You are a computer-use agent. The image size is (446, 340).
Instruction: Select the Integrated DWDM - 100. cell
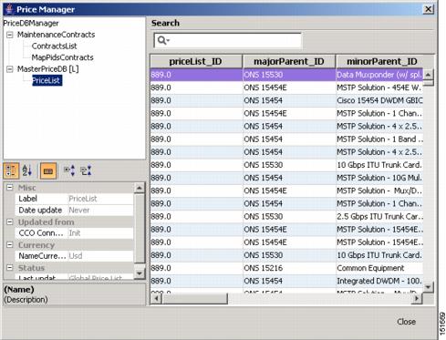(x=379, y=281)
